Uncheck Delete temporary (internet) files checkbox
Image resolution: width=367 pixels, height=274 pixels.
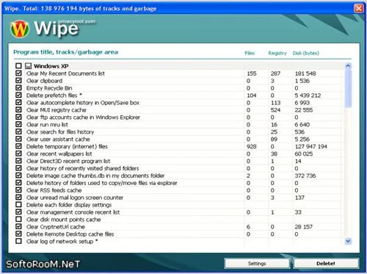tap(18, 146)
